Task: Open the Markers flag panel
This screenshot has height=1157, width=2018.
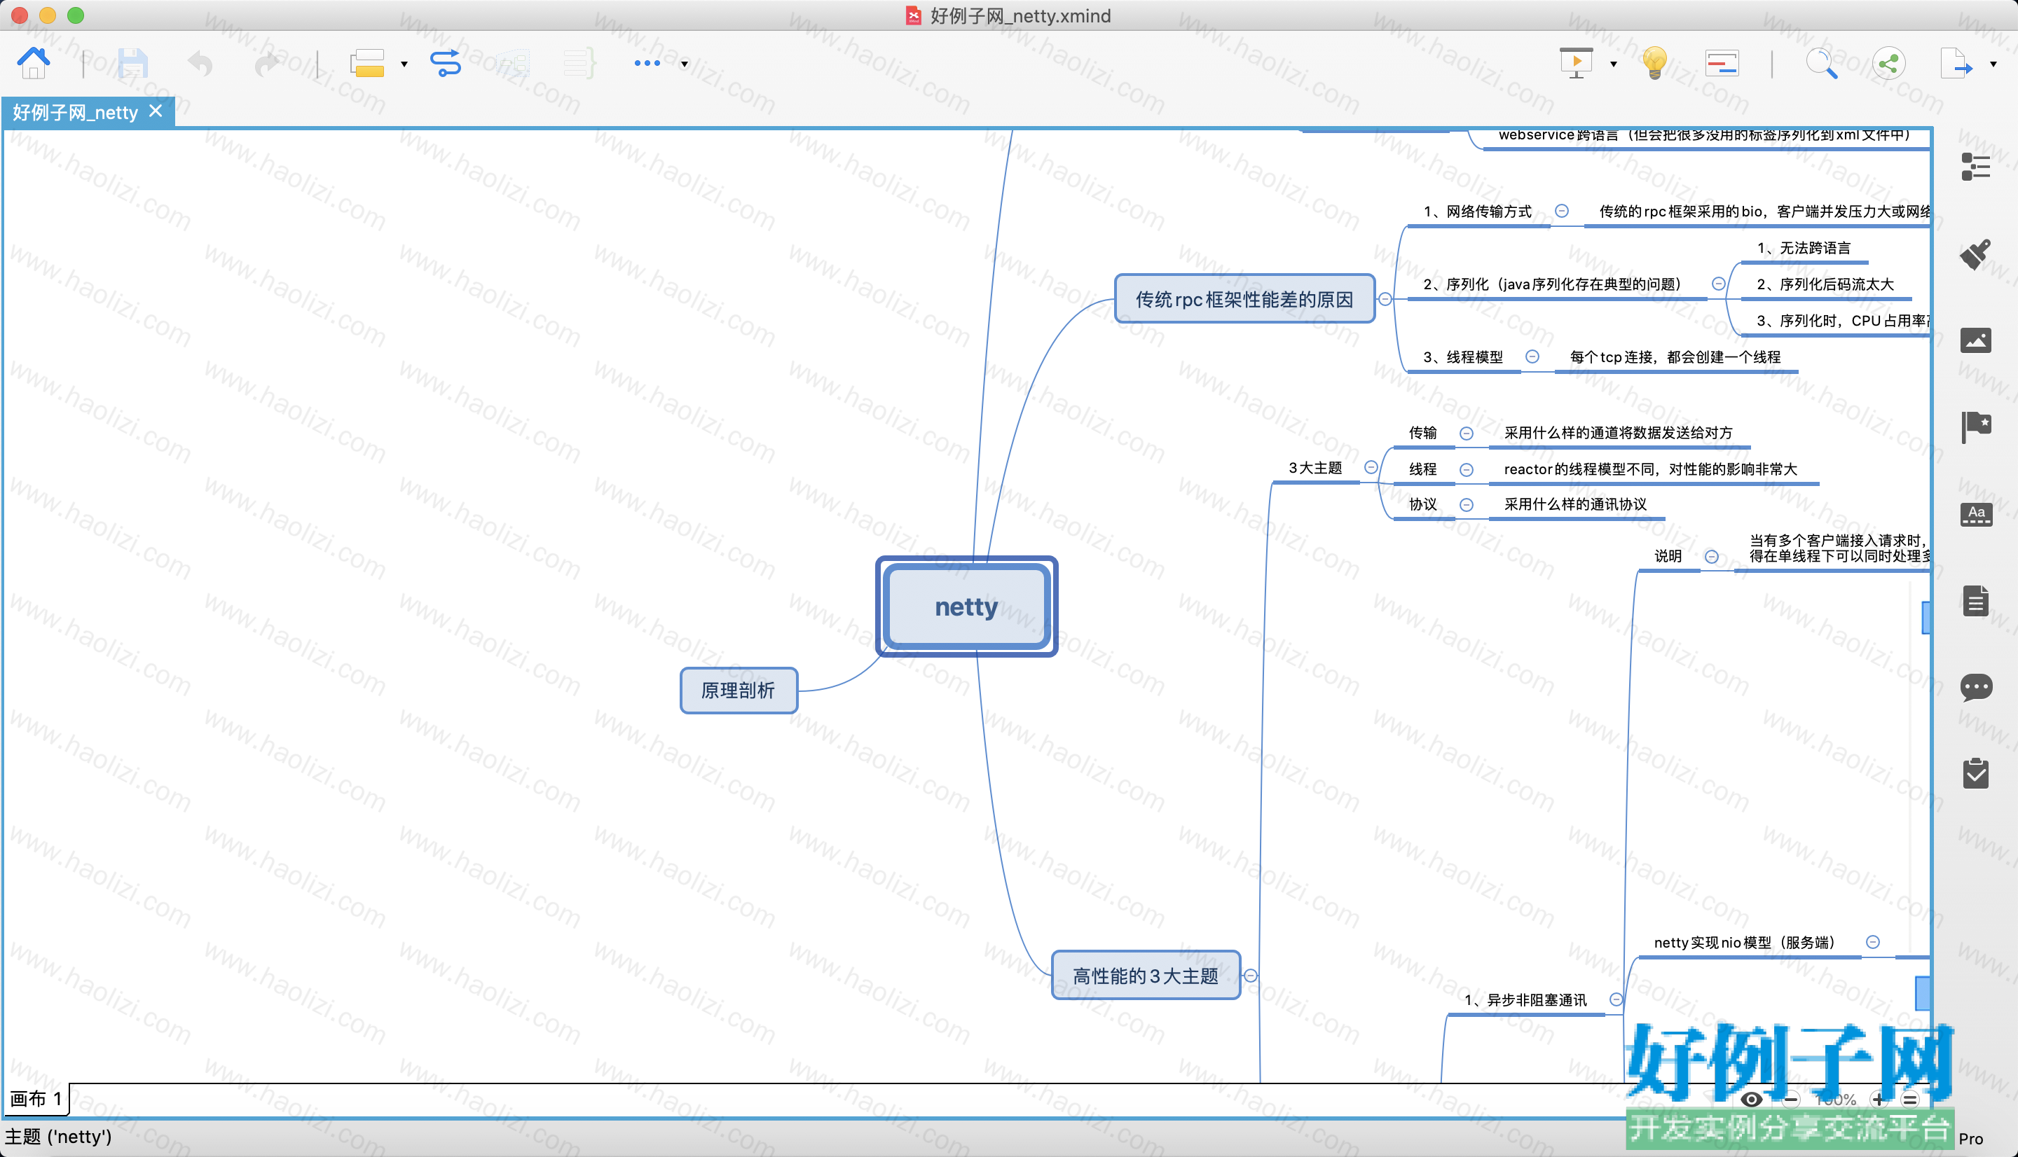Action: (1975, 427)
